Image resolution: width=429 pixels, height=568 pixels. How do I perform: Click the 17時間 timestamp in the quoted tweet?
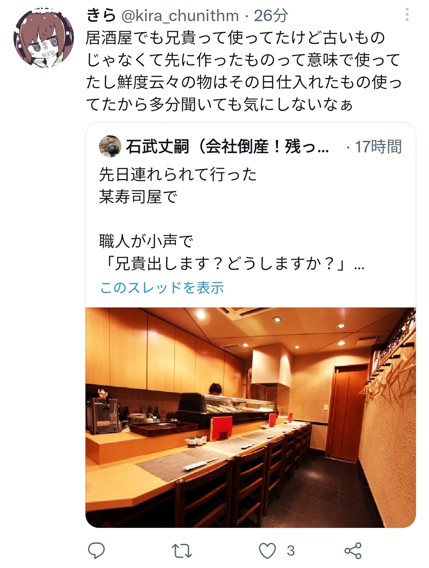pyautogui.click(x=378, y=147)
